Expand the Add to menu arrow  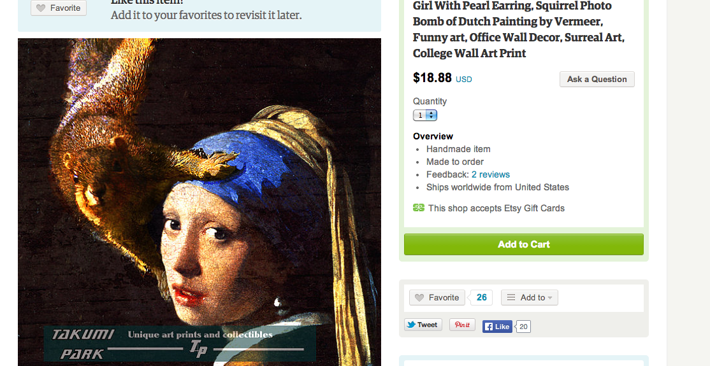pyautogui.click(x=550, y=298)
